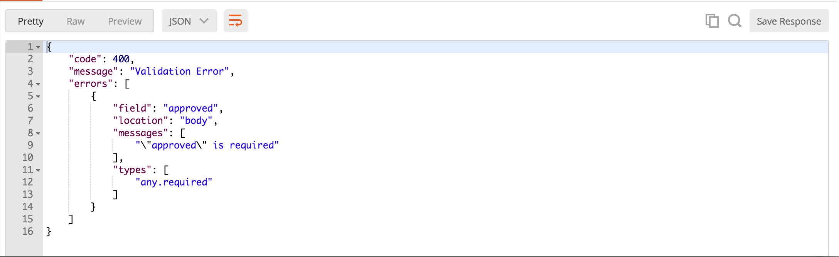Open the search magnifier icon

[735, 21]
